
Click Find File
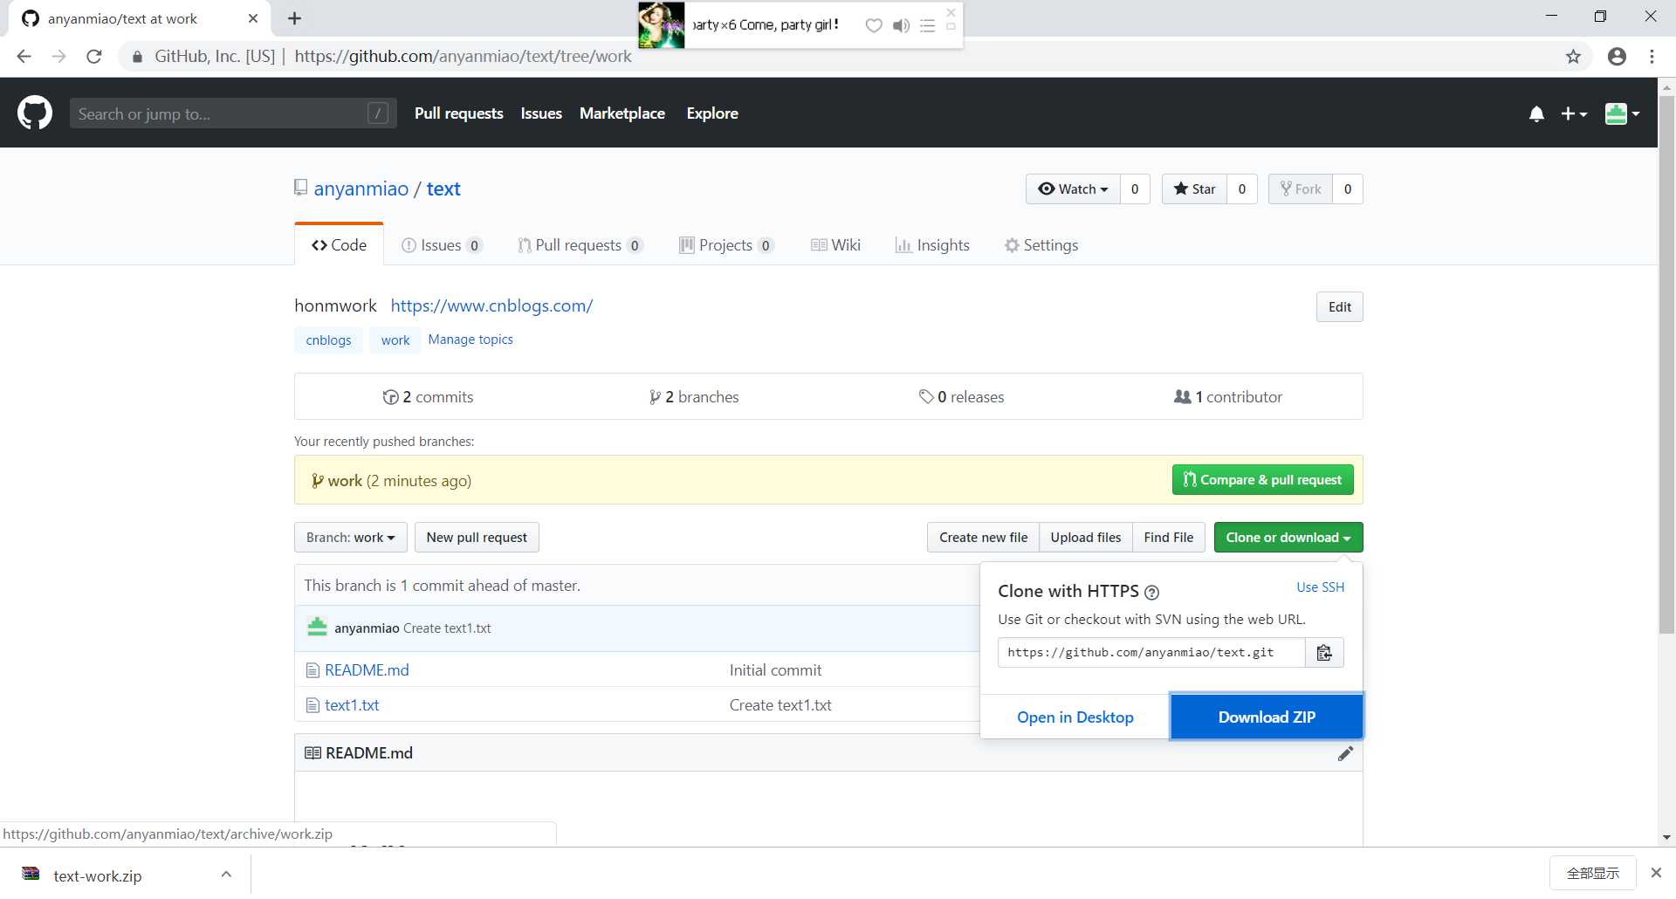[x=1169, y=538]
